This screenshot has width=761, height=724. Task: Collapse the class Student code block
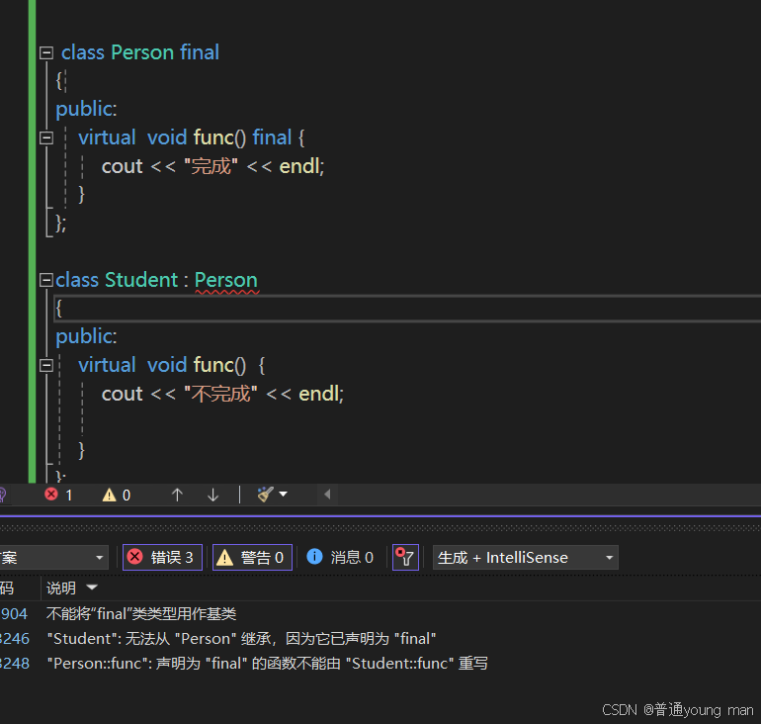(46, 280)
